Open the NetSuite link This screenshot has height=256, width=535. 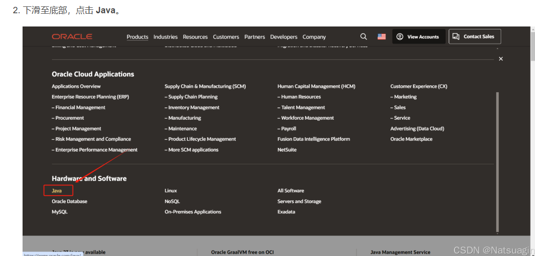point(287,150)
